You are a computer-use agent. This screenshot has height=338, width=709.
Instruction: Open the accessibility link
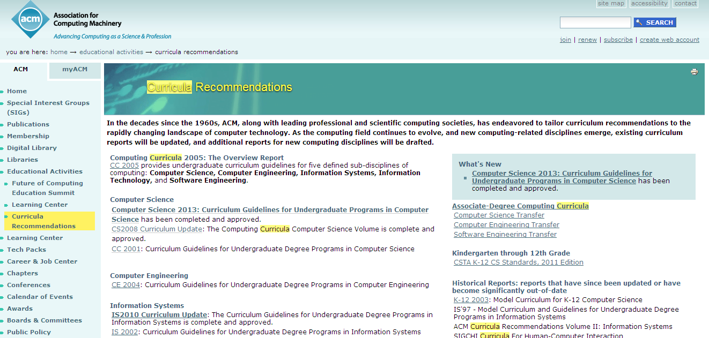tap(649, 3)
